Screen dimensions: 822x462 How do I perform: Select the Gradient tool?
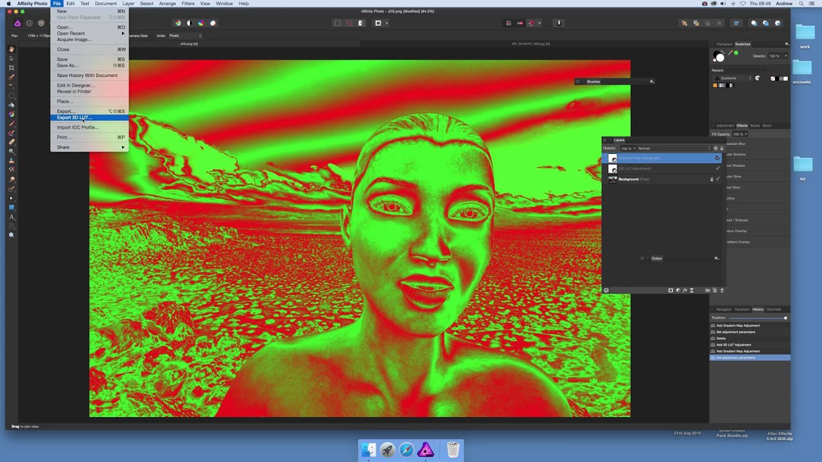click(12, 114)
